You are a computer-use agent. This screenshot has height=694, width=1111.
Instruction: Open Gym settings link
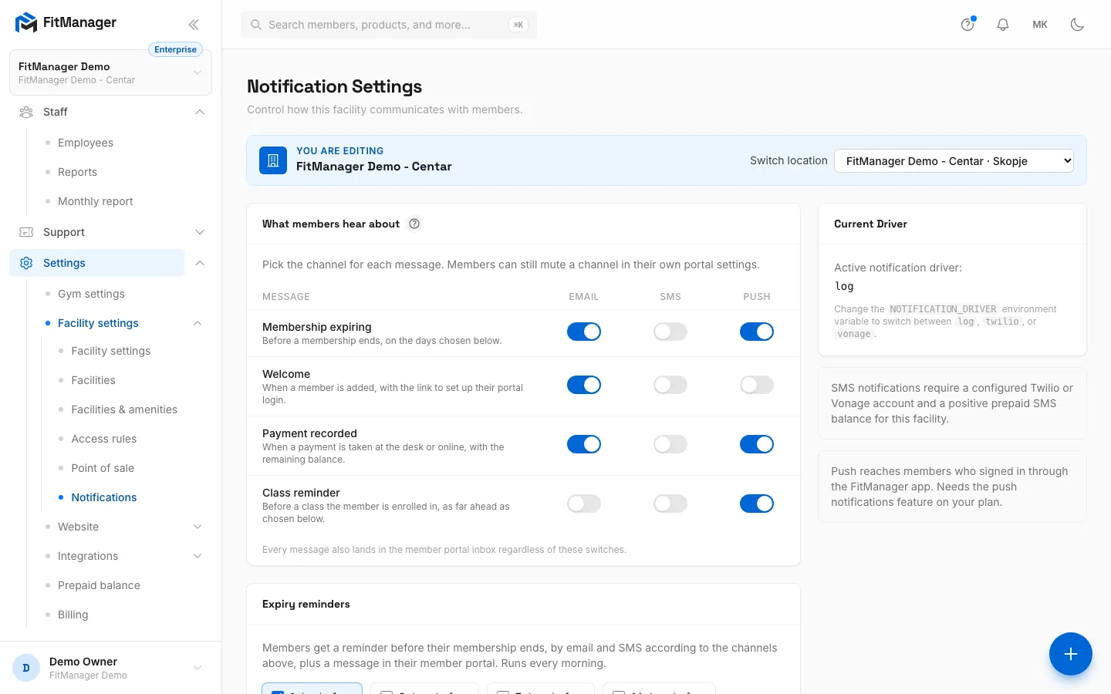91,294
